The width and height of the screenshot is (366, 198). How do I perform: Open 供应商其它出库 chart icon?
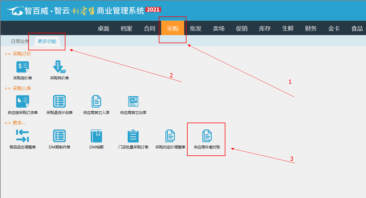(x=133, y=102)
